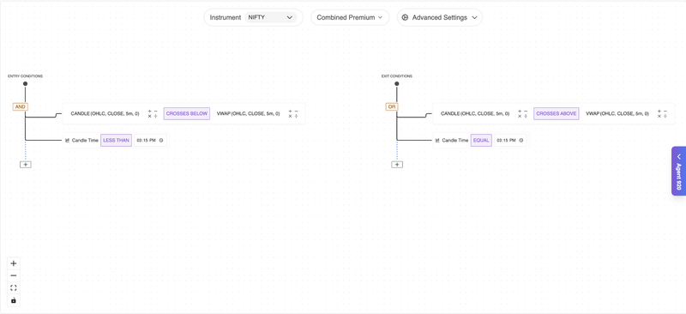Click the multiply operator after the entry CANDLE operand

[x=149, y=117]
